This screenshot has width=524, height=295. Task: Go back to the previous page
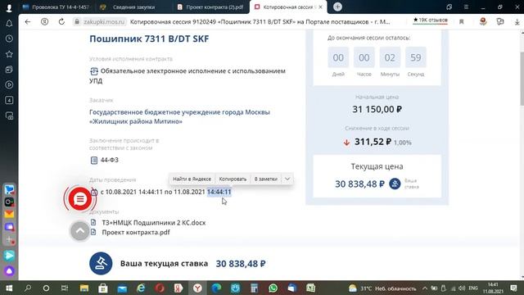[28, 22]
